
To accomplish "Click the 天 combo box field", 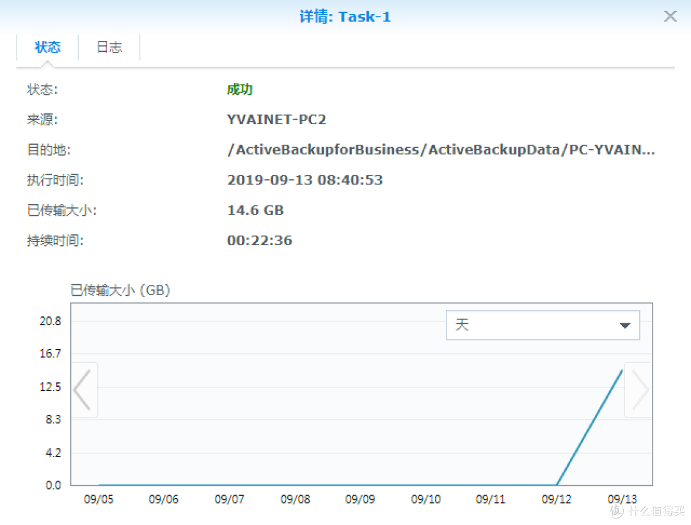I will (531, 325).
